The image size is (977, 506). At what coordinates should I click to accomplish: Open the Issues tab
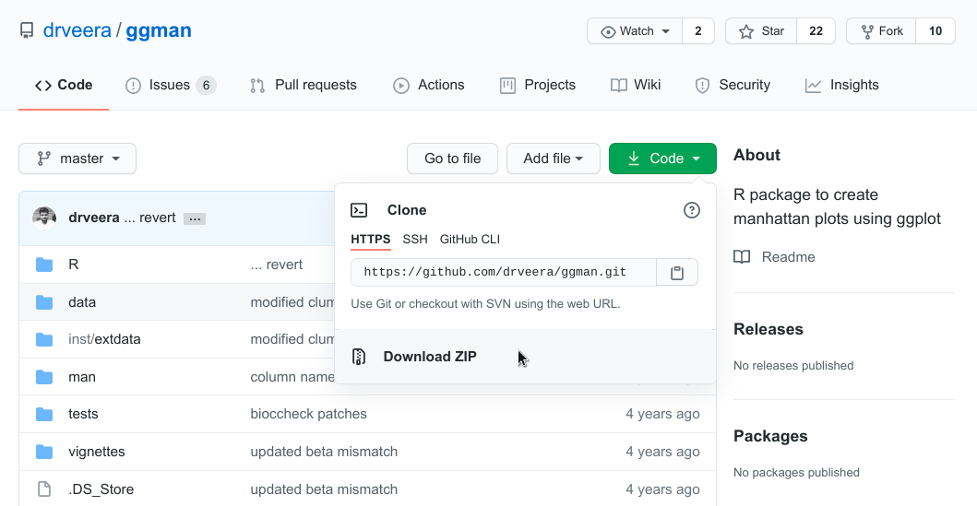pyautogui.click(x=170, y=85)
